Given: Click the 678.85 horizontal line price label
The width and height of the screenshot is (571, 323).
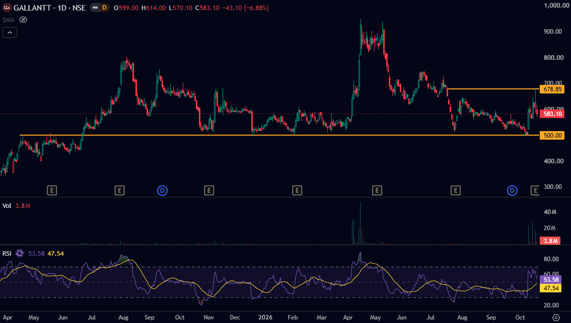Looking at the screenshot, I should tap(552, 89).
